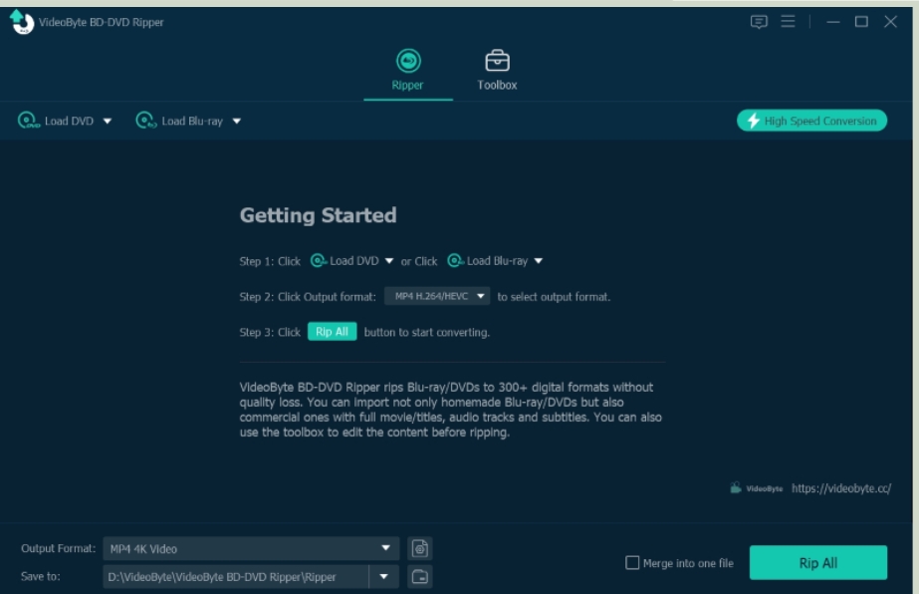Screen dimensions: 919x594
Task: Open the hamburger menu icon
Action: [x=788, y=22]
